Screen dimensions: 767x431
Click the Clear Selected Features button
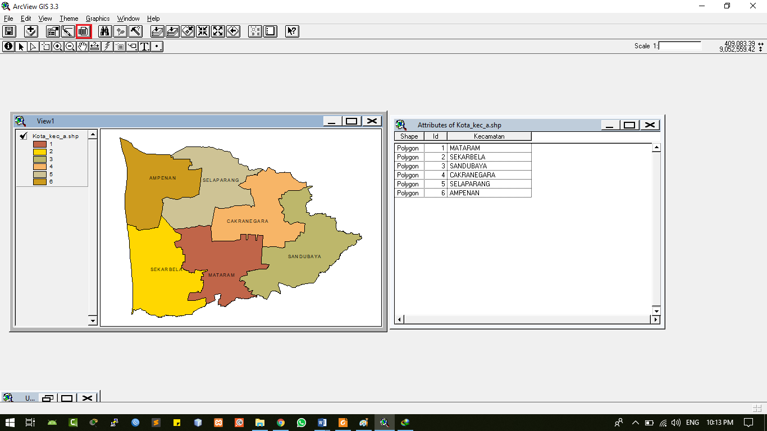[271, 31]
